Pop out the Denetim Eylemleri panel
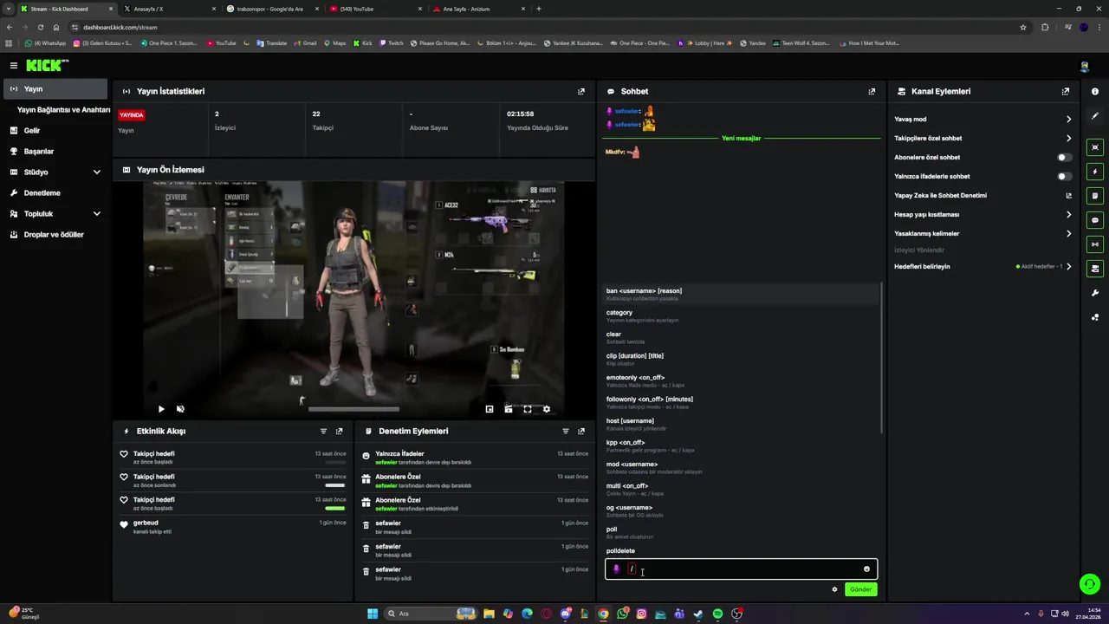The height and width of the screenshot is (624, 1109). 581,431
